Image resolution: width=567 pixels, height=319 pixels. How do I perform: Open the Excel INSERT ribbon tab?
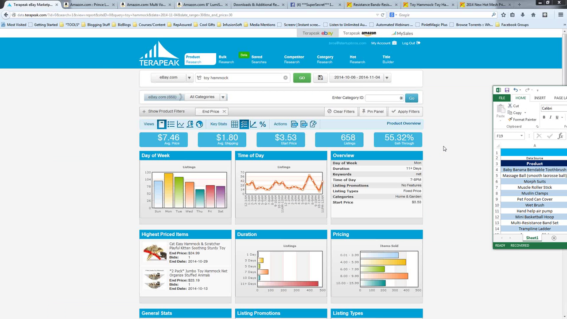[540, 98]
